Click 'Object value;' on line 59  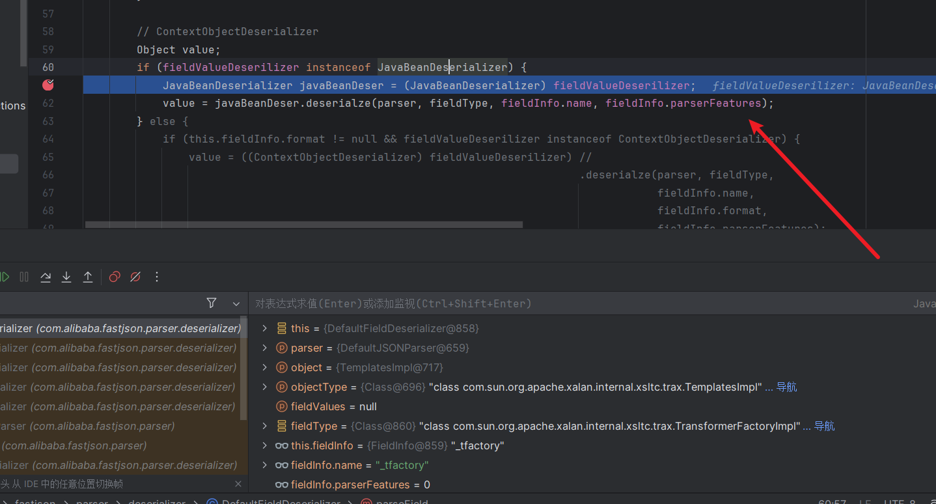pos(179,49)
